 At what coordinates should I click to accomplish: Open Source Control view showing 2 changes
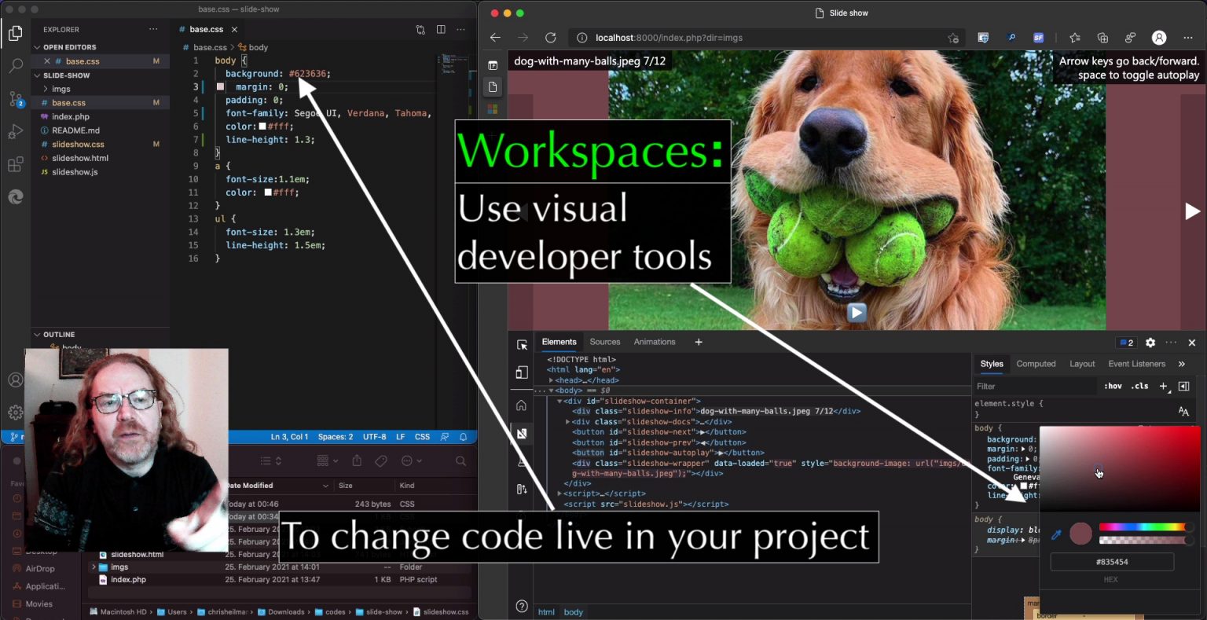click(x=16, y=98)
